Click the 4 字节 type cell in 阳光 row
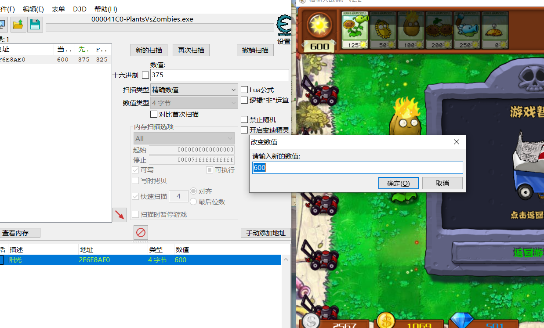Image resolution: width=544 pixels, height=328 pixels. click(157, 260)
